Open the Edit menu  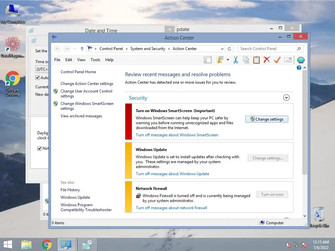69,60
